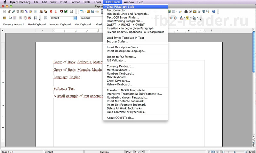
Task: Click the green pen icon in toolbar
Action: point(13,12)
